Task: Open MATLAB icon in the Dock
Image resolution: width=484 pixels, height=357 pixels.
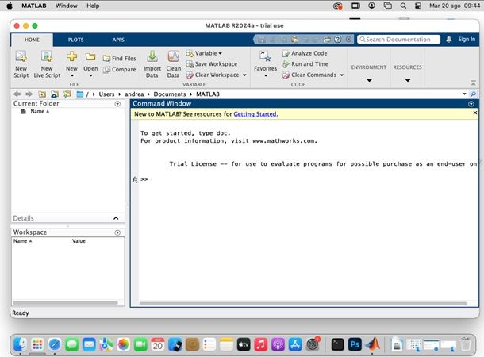Action: point(373,344)
